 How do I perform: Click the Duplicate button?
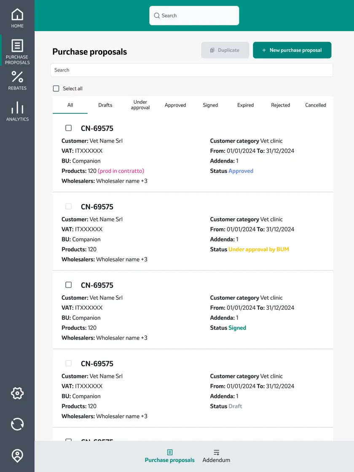click(x=225, y=50)
